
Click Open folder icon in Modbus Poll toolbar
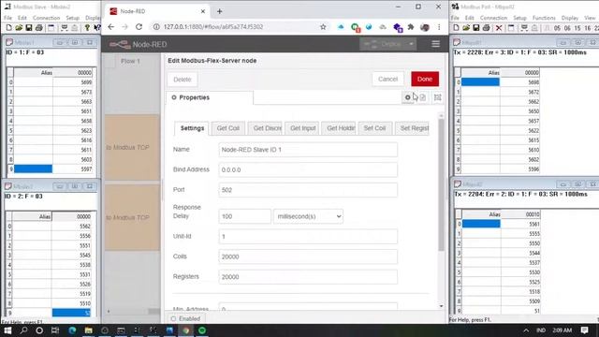coord(466,27)
